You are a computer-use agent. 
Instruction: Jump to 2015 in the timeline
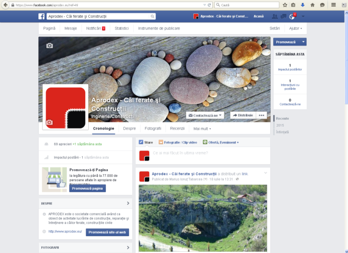coord(280,125)
